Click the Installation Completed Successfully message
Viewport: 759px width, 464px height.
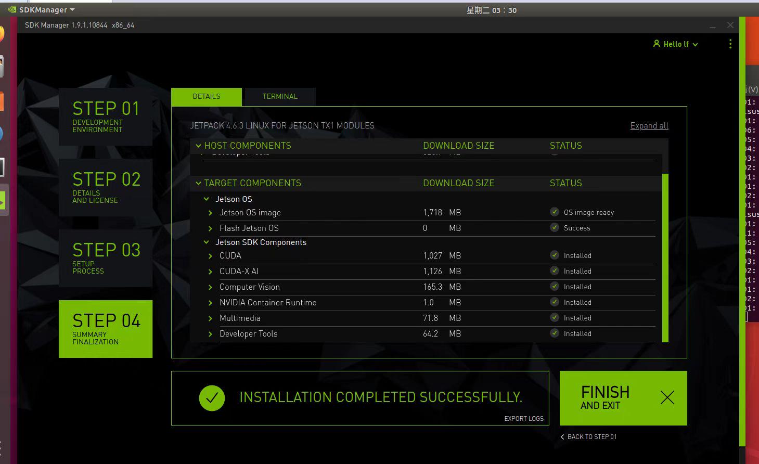[x=381, y=397]
